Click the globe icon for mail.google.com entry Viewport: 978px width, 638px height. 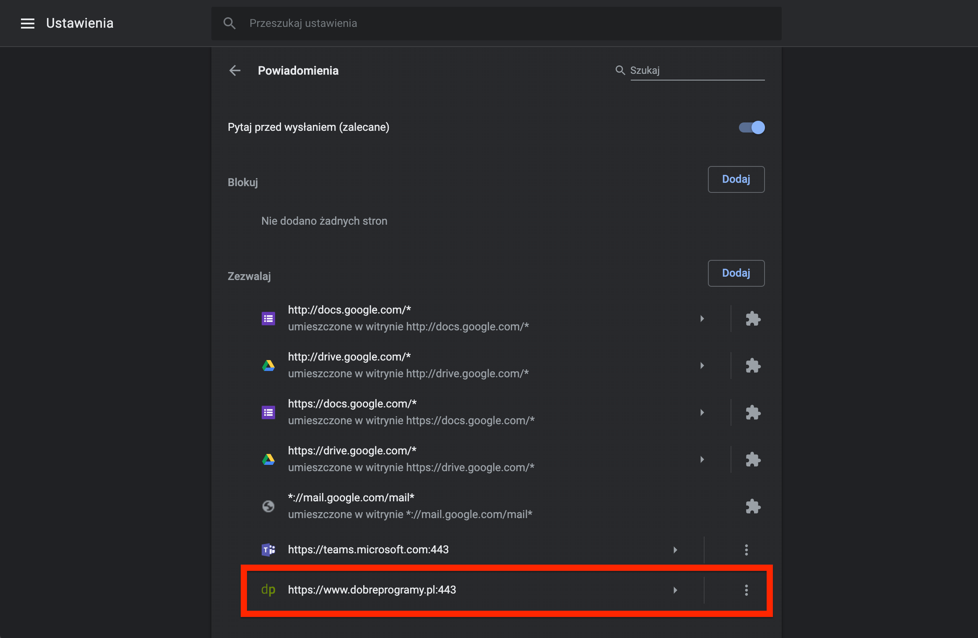click(268, 506)
